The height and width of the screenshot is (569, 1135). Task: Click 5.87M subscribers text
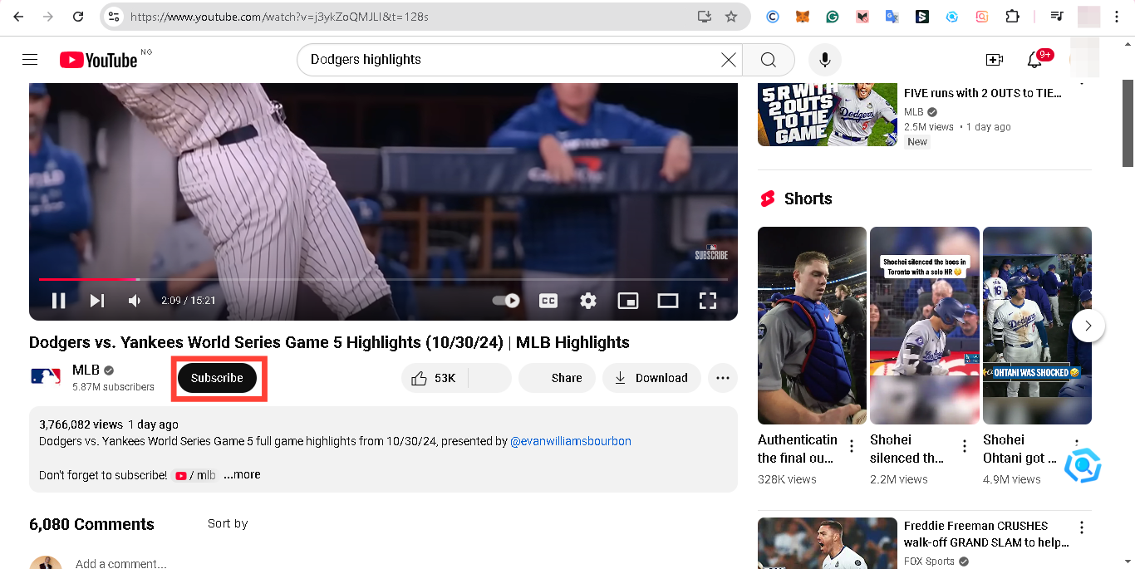[x=113, y=387]
